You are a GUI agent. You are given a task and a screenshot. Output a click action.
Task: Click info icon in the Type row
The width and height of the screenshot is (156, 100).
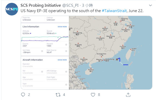[66, 85]
